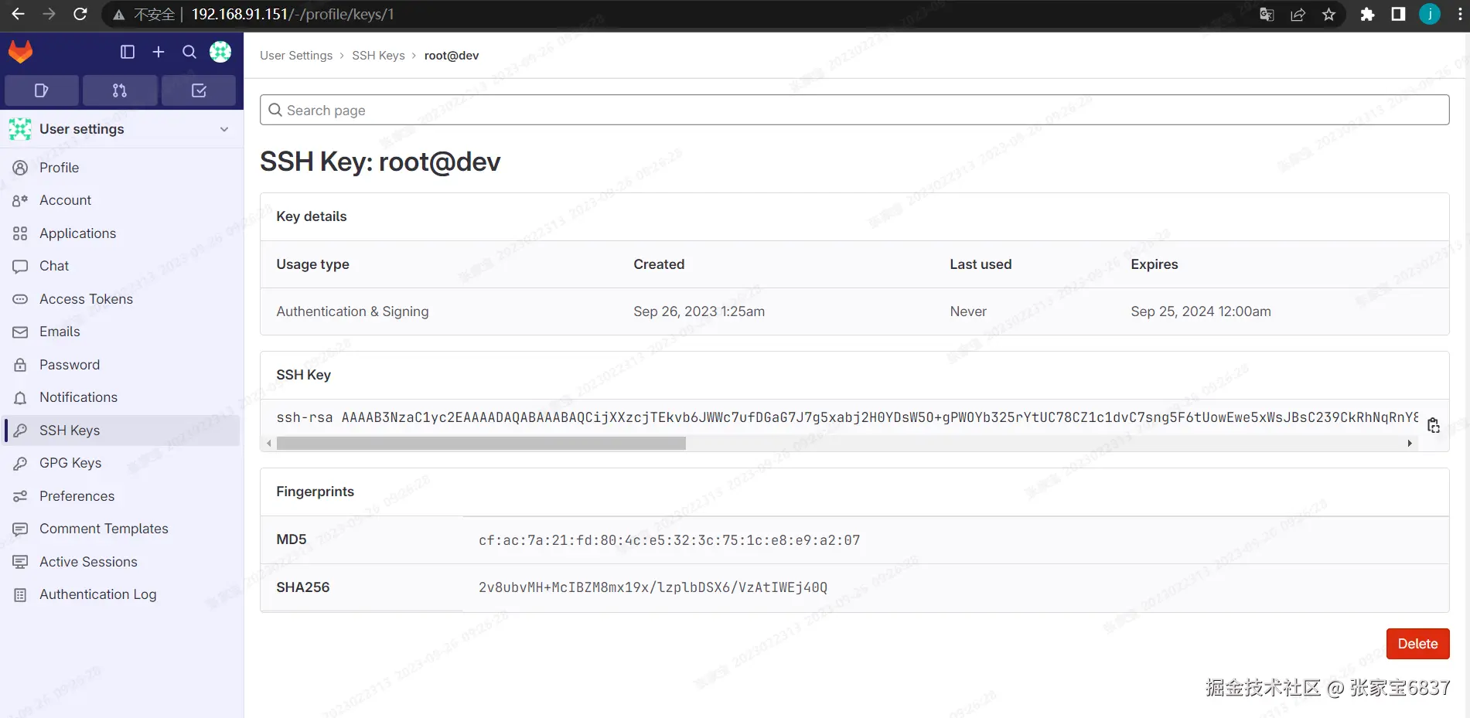The width and height of the screenshot is (1470, 718).
Task: Open Access Tokens page
Action: coord(122,299)
